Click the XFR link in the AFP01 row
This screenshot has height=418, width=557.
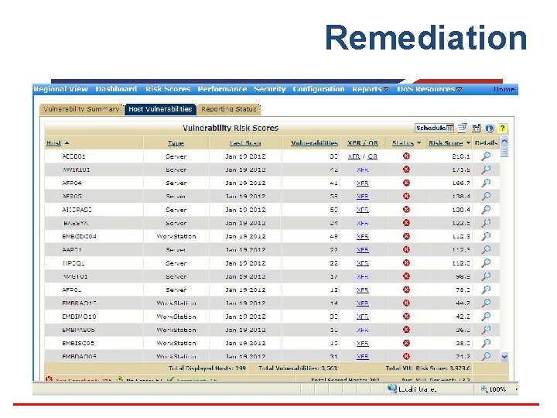(362, 290)
